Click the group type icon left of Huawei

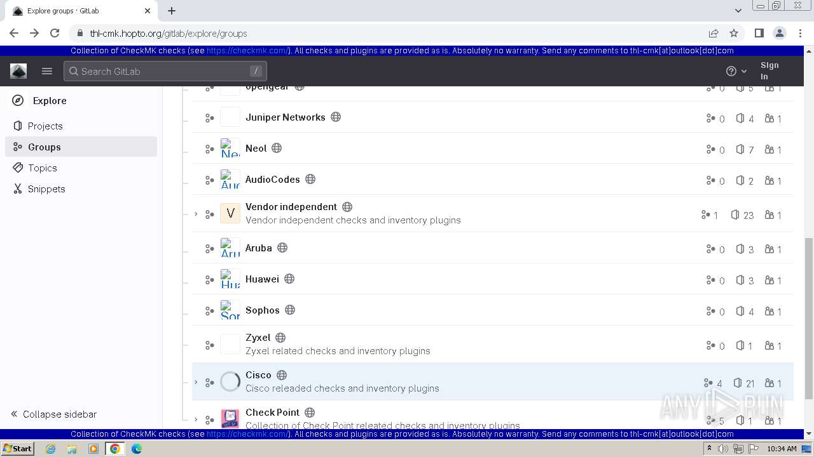pyautogui.click(x=209, y=280)
